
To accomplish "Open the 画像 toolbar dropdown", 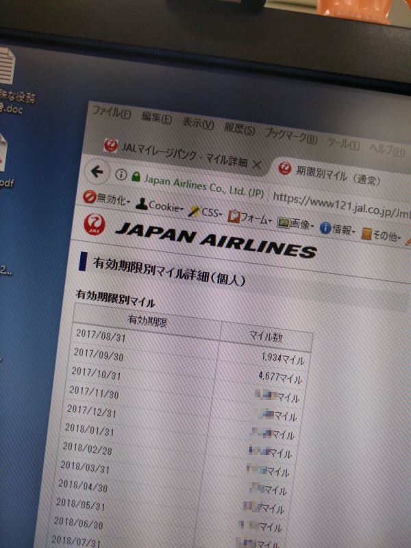I will [x=295, y=224].
